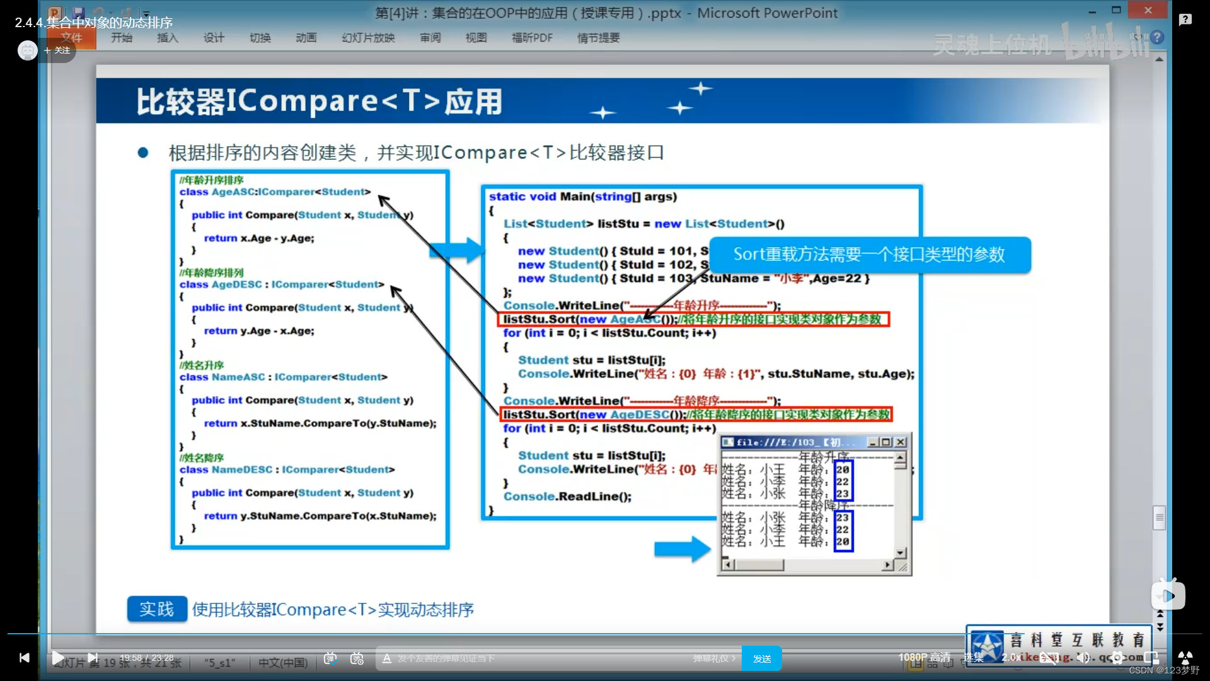1210x681 pixels.
Task: Click the 关注 follow button
Action: (x=57, y=50)
